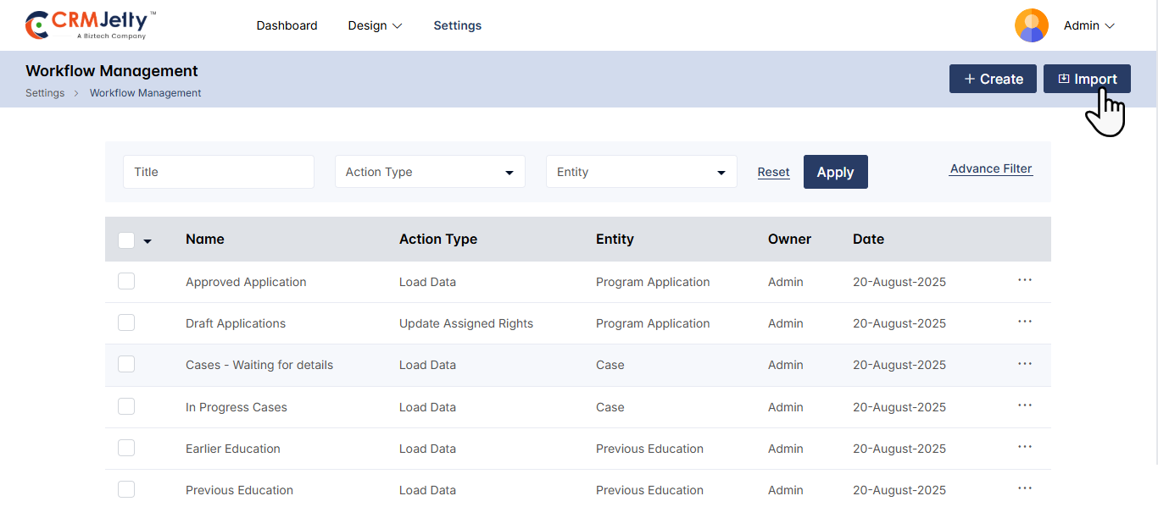The height and width of the screenshot is (507, 1158).
Task: Open row actions for In Progress Cases
Action: point(1024,405)
